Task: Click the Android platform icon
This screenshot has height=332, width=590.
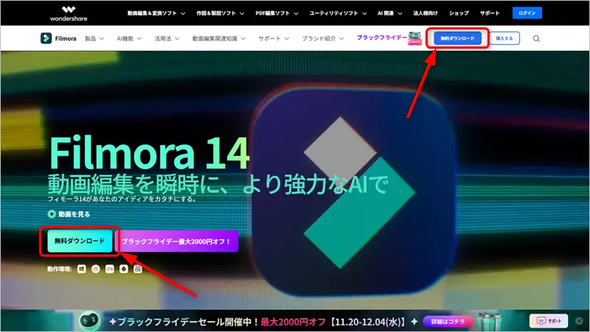Action: 123,269
